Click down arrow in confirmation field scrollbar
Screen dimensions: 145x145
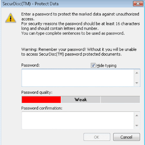(137, 126)
